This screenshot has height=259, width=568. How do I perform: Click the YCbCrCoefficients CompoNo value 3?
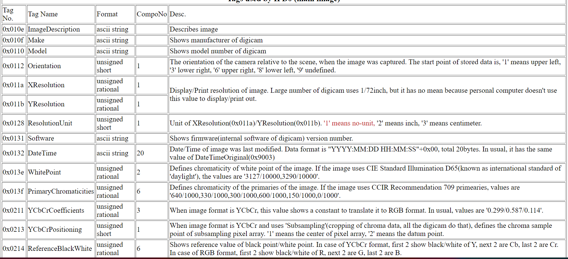(x=139, y=211)
